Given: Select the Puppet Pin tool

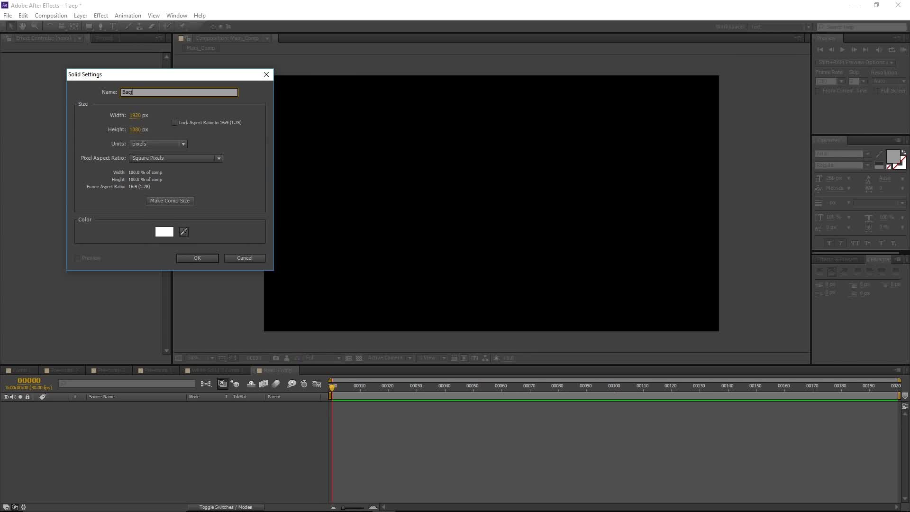Looking at the screenshot, I should click(182, 27).
